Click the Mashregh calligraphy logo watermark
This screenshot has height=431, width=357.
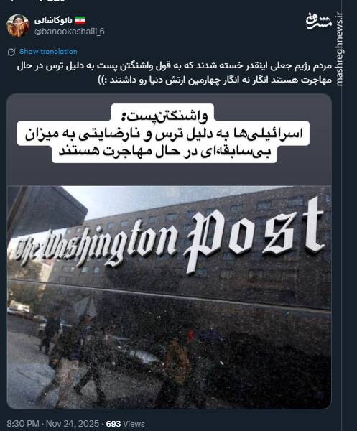tap(318, 21)
